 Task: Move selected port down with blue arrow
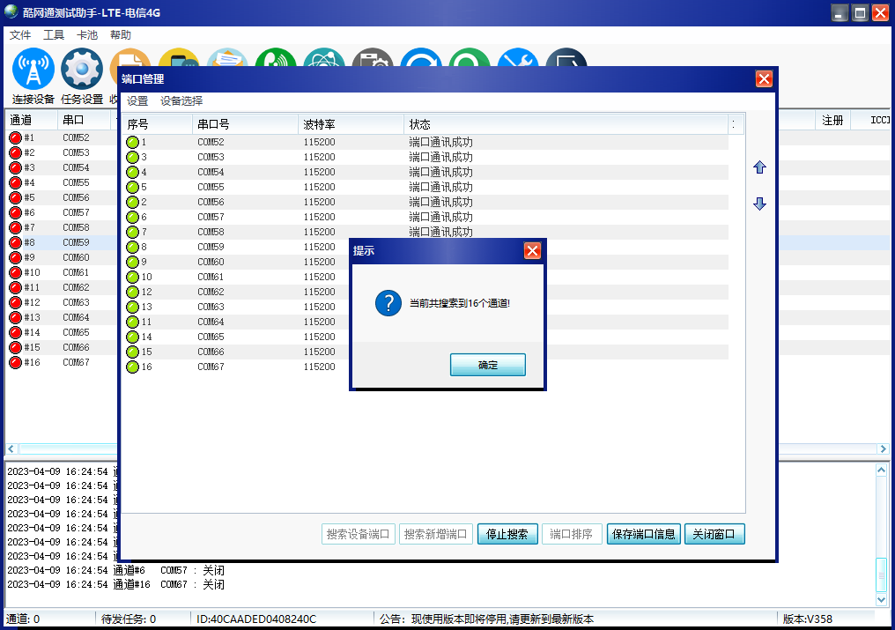pos(759,204)
